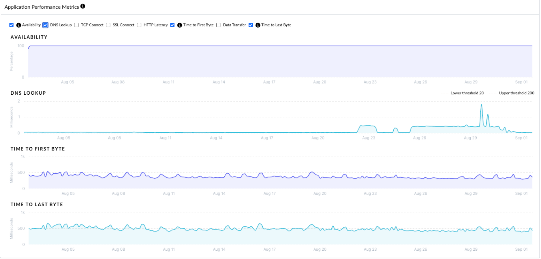Click Aug 23 label on DNS Lookup axis
This screenshot has width=541, height=259.
click(369, 138)
